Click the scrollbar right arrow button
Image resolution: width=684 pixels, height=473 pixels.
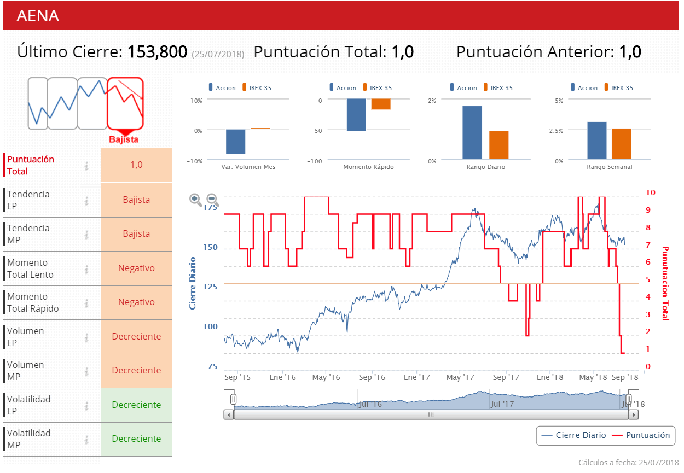click(x=634, y=414)
